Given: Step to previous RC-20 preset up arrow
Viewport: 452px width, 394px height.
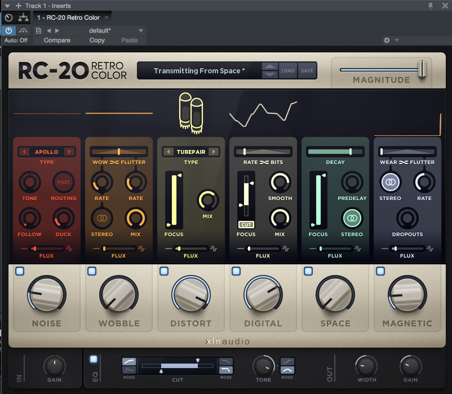Looking at the screenshot, I should tap(270, 67).
